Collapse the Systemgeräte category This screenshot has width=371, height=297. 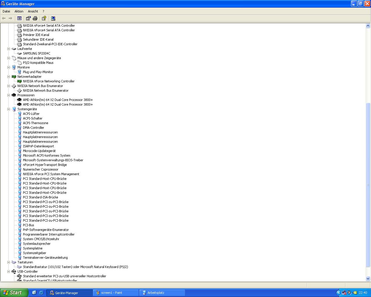(8, 109)
